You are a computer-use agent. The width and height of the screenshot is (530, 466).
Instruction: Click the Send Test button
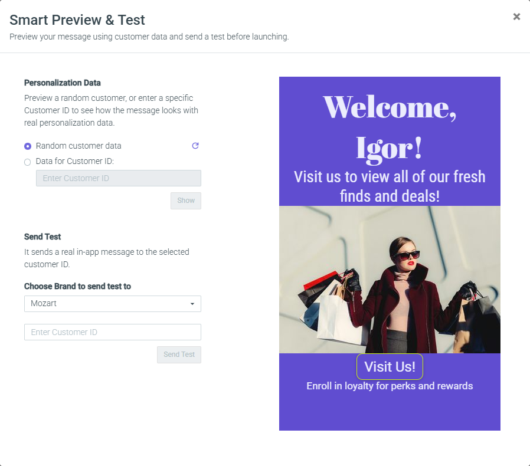[179, 355]
